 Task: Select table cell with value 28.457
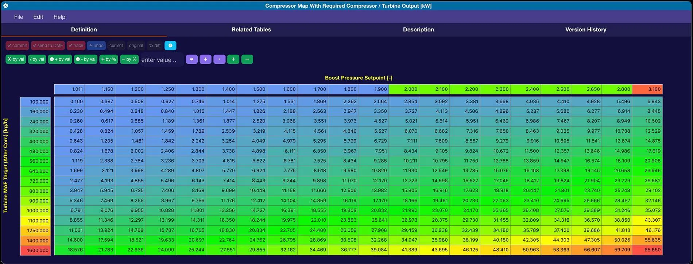coord(617,201)
